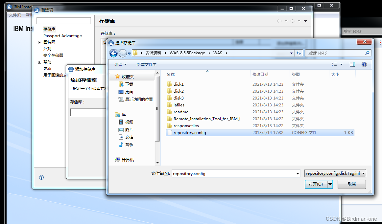
Task: Click the Forward navigation arrow in file dialog
Action: coord(123,53)
